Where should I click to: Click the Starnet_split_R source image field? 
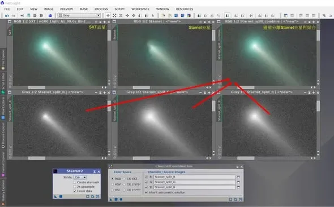point(195,177)
